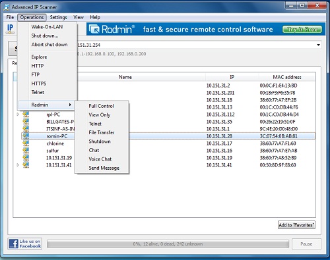Click the Pause button
Viewport: 330px width, 260px height.
click(x=306, y=244)
